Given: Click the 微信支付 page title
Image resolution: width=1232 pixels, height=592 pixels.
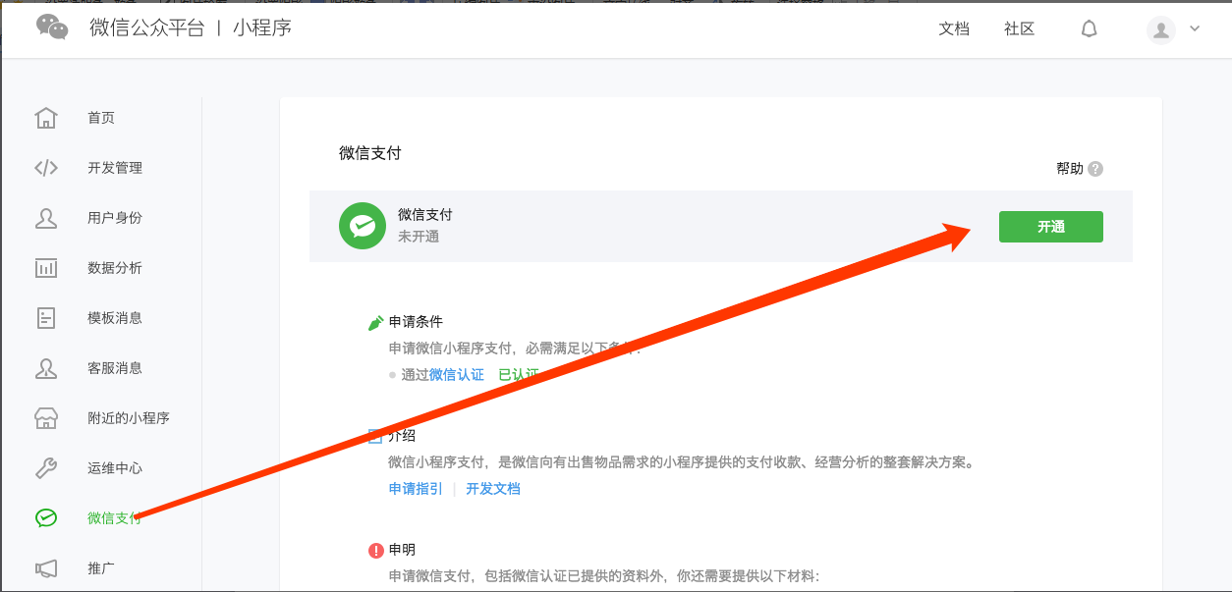Looking at the screenshot, I should (370, 153).
